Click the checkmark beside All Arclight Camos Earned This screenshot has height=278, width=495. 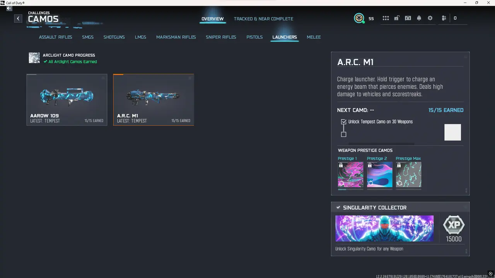(x=45, y=61)
